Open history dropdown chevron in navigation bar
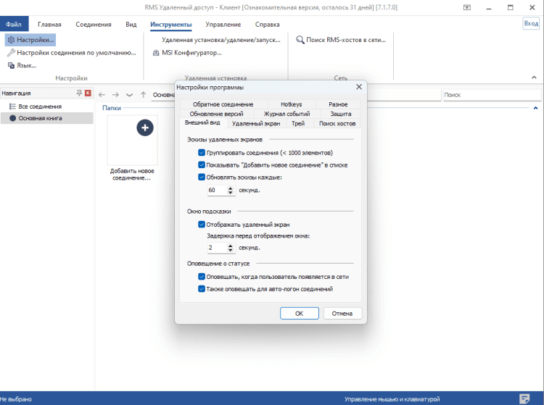 [x=129, y=95]
